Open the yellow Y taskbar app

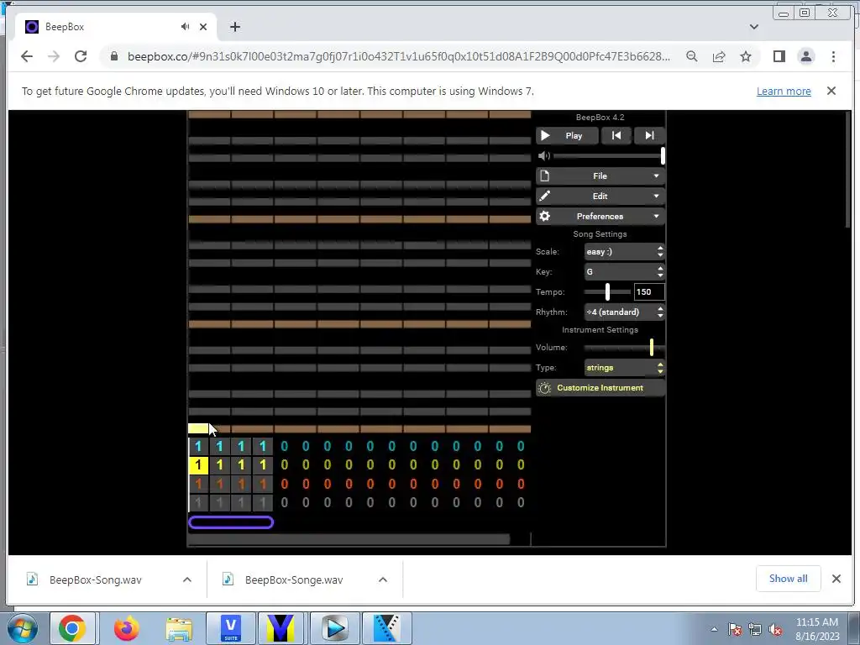click(x=281, y=628)
